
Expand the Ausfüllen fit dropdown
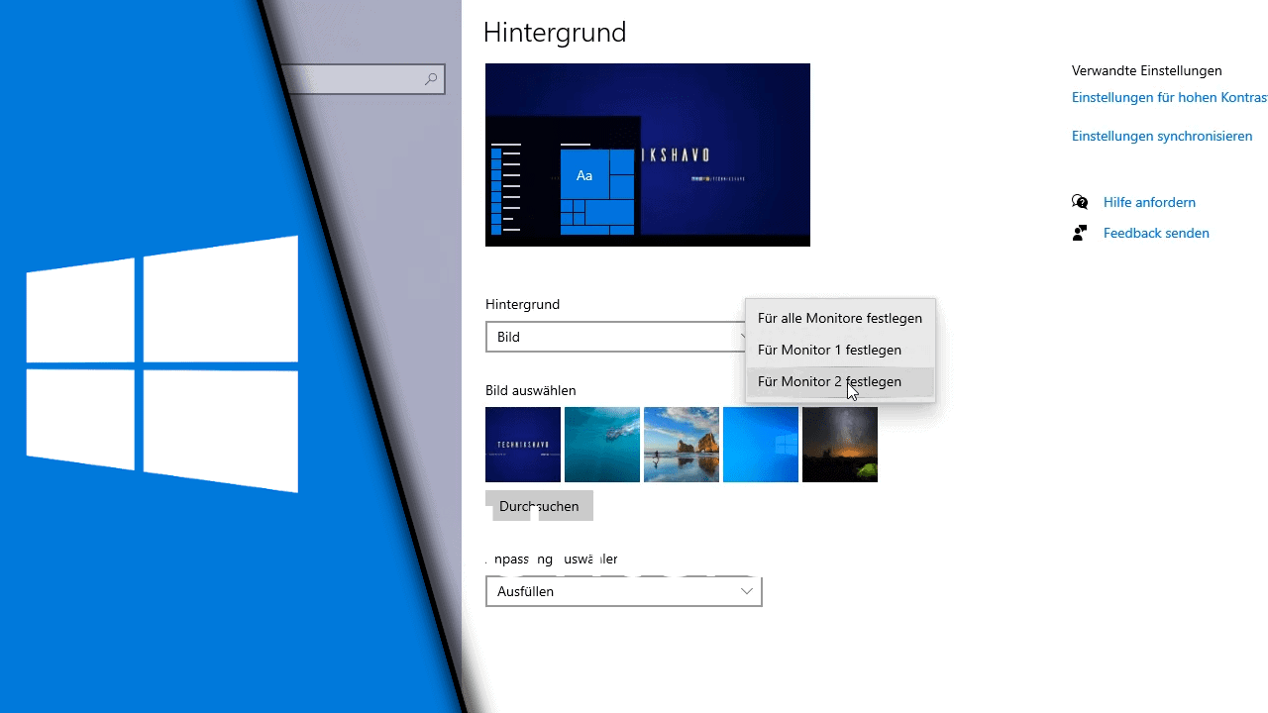623,591
